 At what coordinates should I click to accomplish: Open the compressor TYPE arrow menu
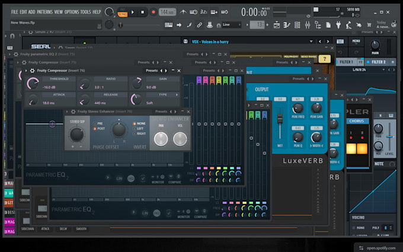177,95
